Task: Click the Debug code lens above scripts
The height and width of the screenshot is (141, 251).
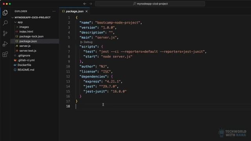Action: click(x=86, y=42)
